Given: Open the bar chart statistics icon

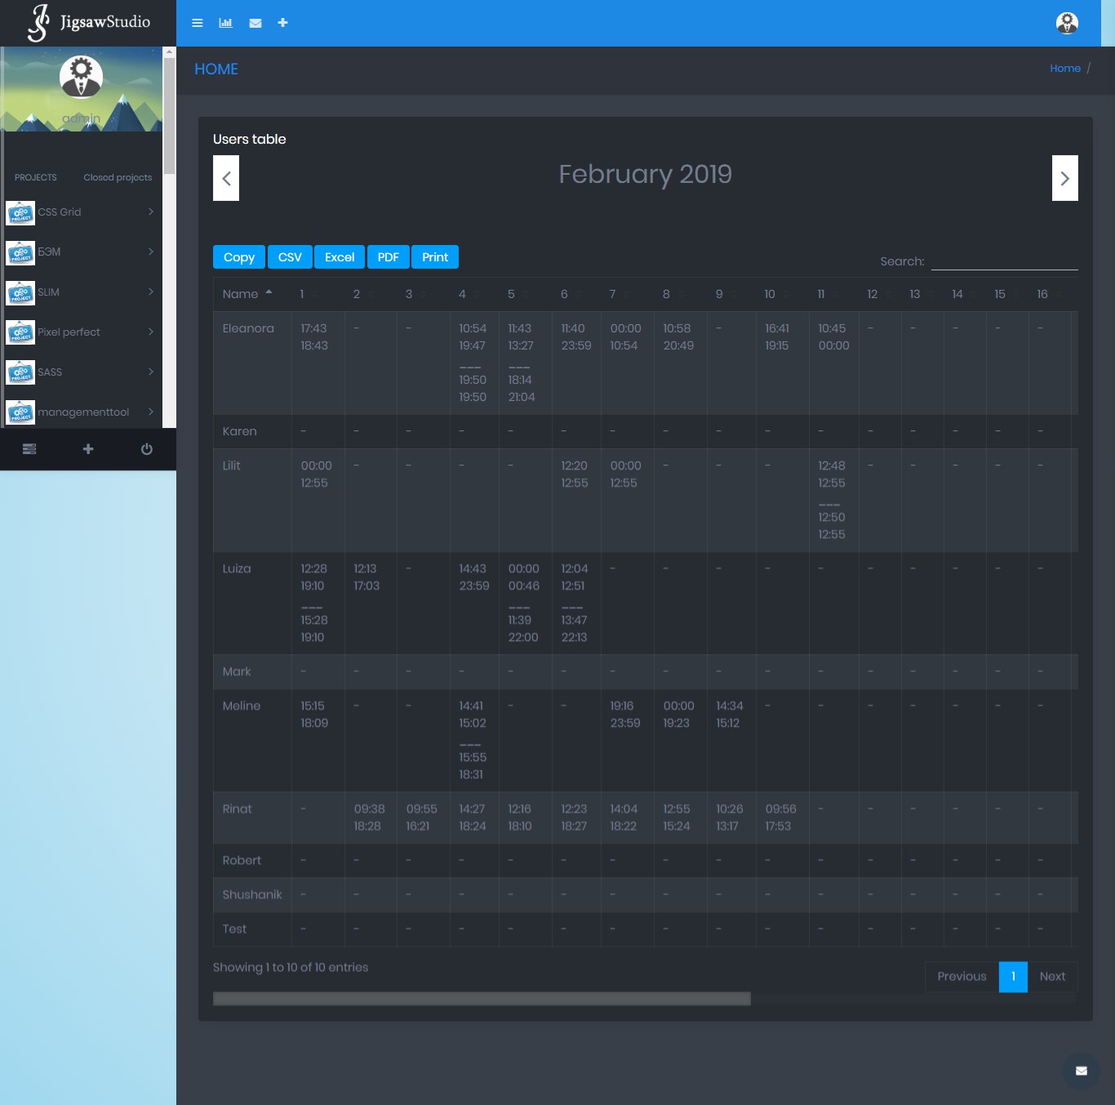Looking at the screenshot, I should pyautogui.click(x=225, y=23).
